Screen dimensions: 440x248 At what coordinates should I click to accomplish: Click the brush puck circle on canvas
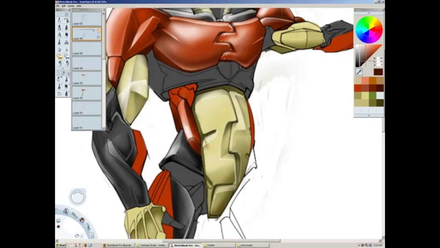(x=77, y=197)
